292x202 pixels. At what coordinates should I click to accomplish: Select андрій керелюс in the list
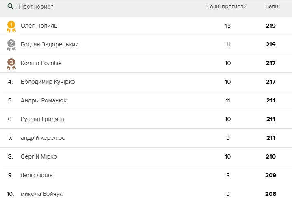(43, 138)
